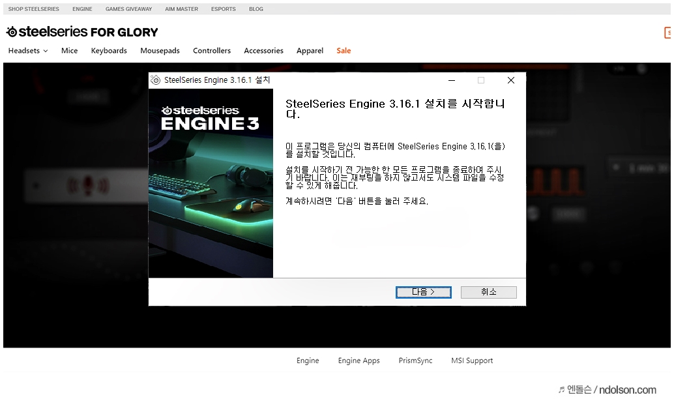Click the 취소 button in installer
This screenshot has width=674, height=401.
[488, 292]
